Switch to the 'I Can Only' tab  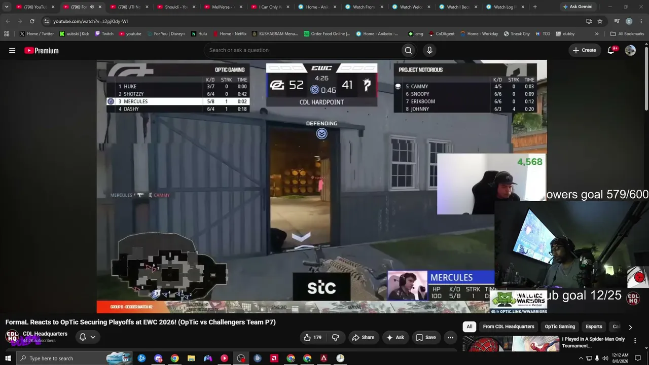tap(270, 7)
